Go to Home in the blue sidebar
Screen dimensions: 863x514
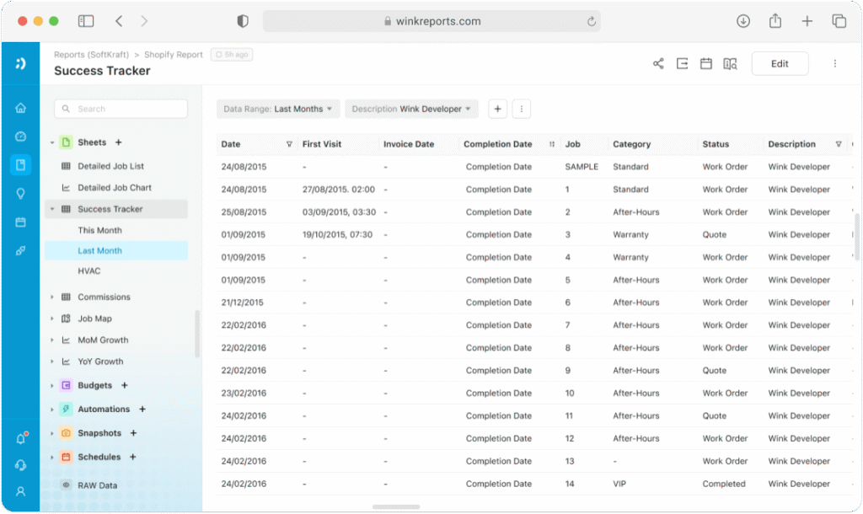point(20,108)
